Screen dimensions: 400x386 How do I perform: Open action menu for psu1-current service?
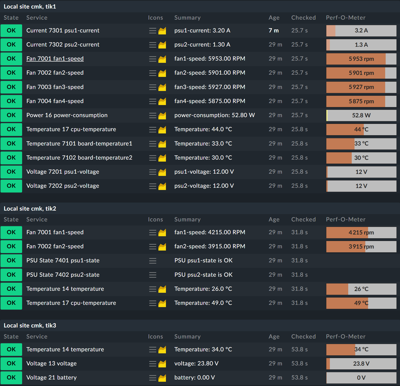pos(152,31)
